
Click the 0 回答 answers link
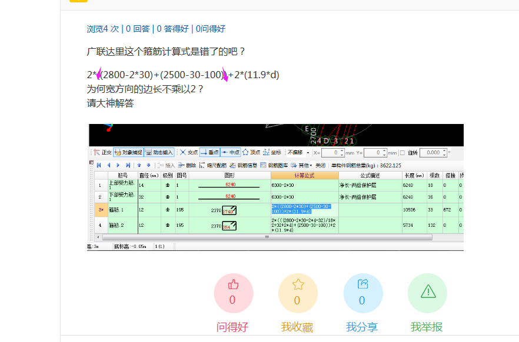138,29
